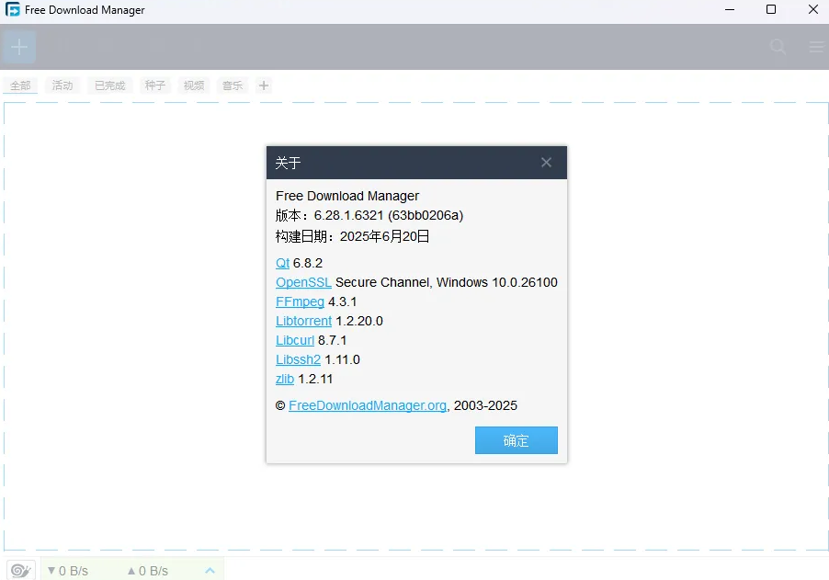The image size is (829, 580).
Task: Open the search magnifier icon
Action: (777, 46)
